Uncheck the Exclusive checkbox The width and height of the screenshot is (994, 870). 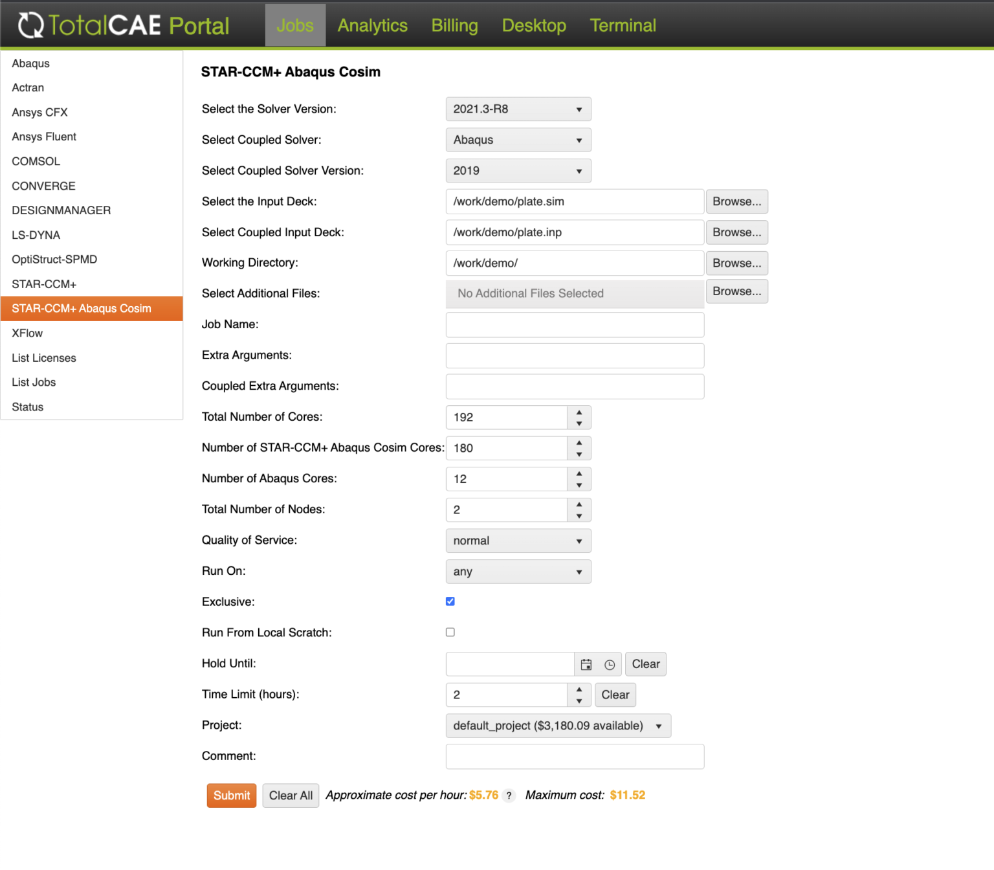pyautogui.click(x=450, y=601)
